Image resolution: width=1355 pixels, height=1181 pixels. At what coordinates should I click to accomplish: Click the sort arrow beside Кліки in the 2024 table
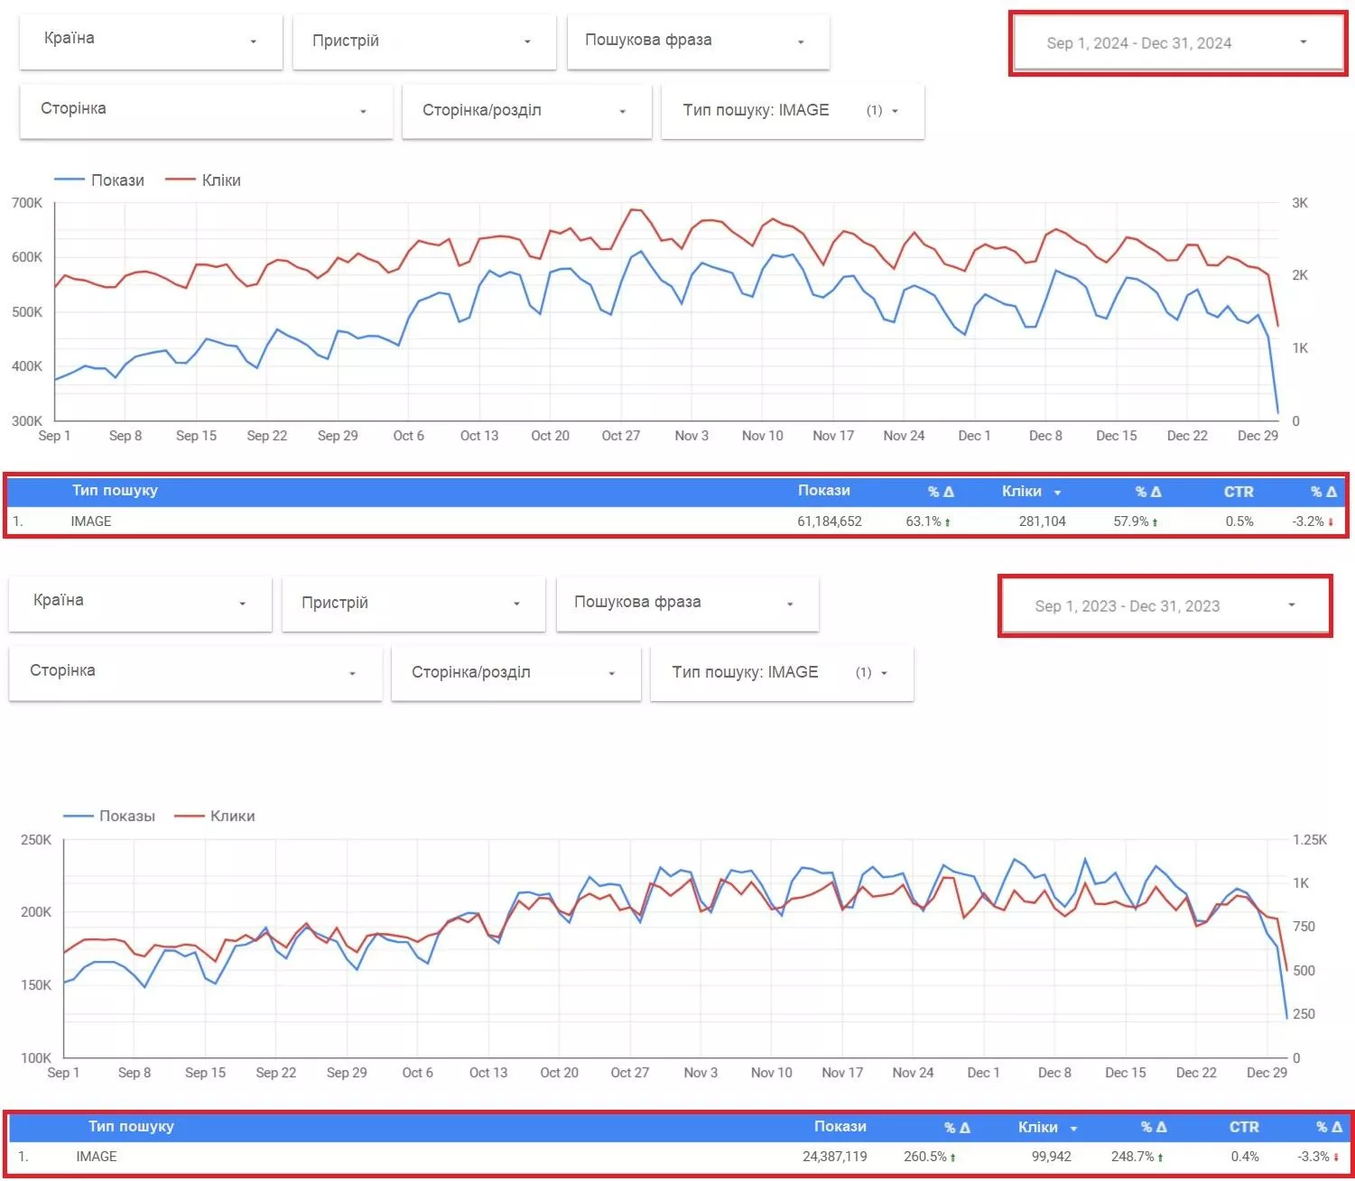click(1057, 493)
